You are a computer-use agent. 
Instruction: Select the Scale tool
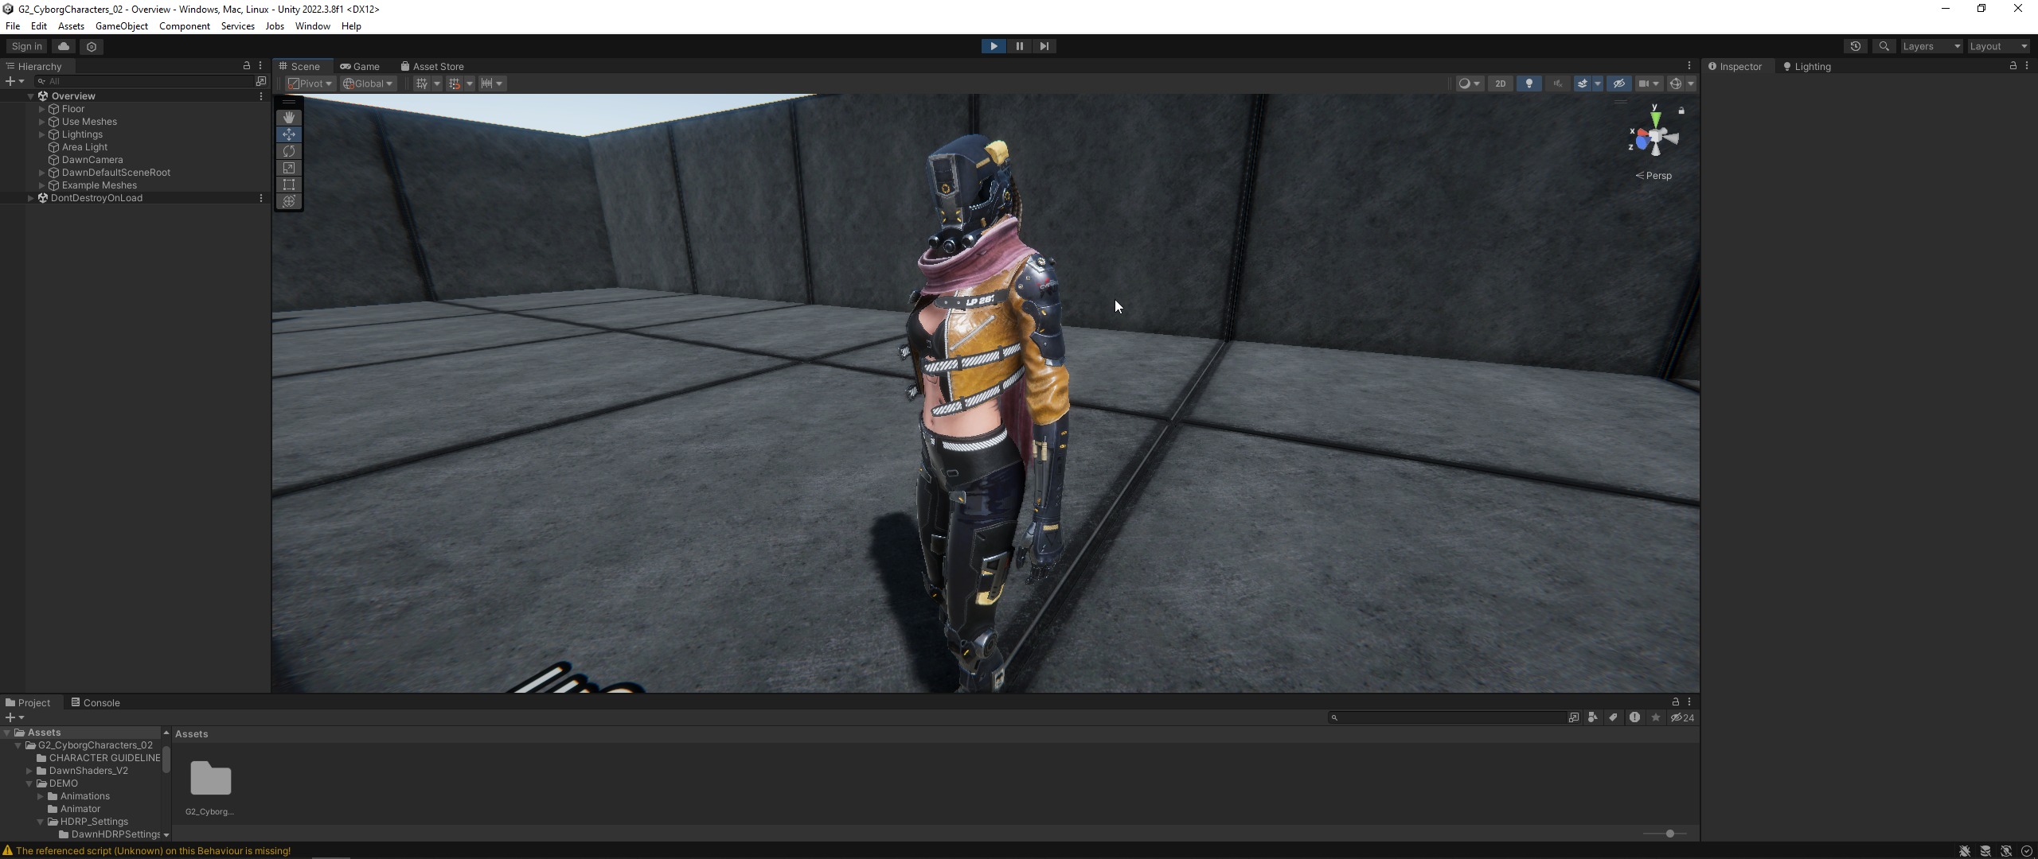289,168
